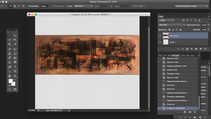Select the Zoom tool
The width and height of the screenshot is (211, 119).
tap(15, 76)
